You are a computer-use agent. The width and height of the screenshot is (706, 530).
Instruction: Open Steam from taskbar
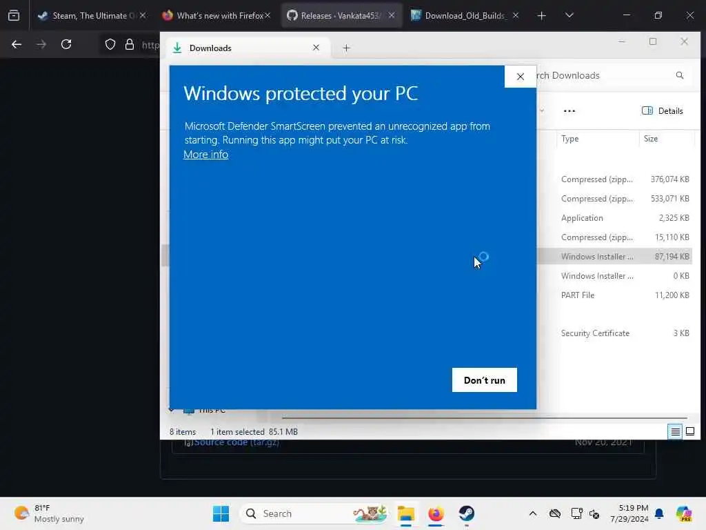tap(466, 513)
